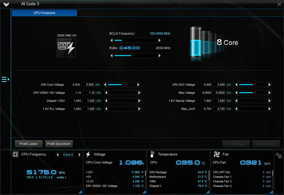This screenshot has width=284, height=195.
Task: Lower 1.8V Standy Voltage left arrow
Action: coord(236,101)
